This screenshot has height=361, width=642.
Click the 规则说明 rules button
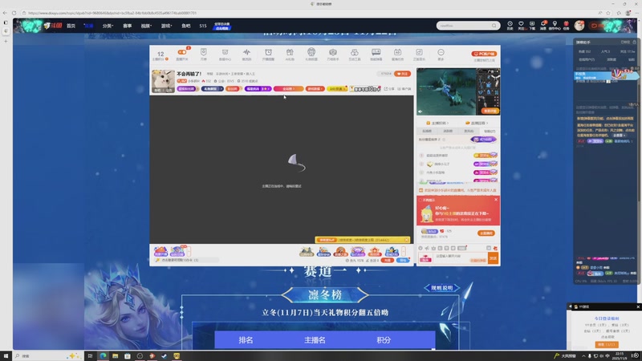tap(442, 288)
